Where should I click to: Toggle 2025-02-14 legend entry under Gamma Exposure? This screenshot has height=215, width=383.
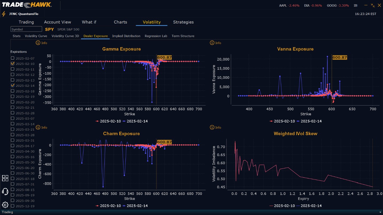pyautogui.click(x=135, y=121)
